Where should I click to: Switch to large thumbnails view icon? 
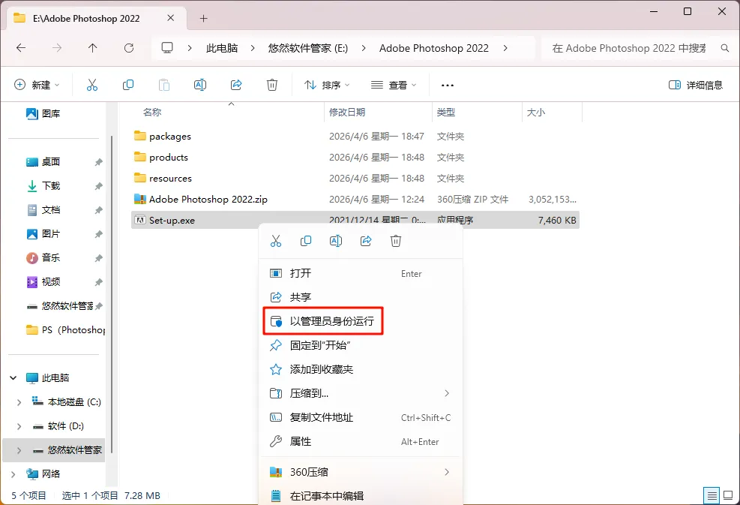728,495
